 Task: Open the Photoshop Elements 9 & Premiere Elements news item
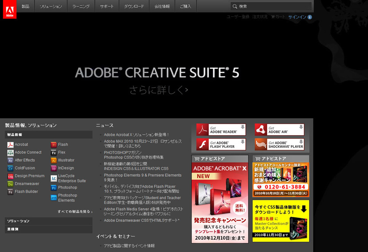(143, 178)
